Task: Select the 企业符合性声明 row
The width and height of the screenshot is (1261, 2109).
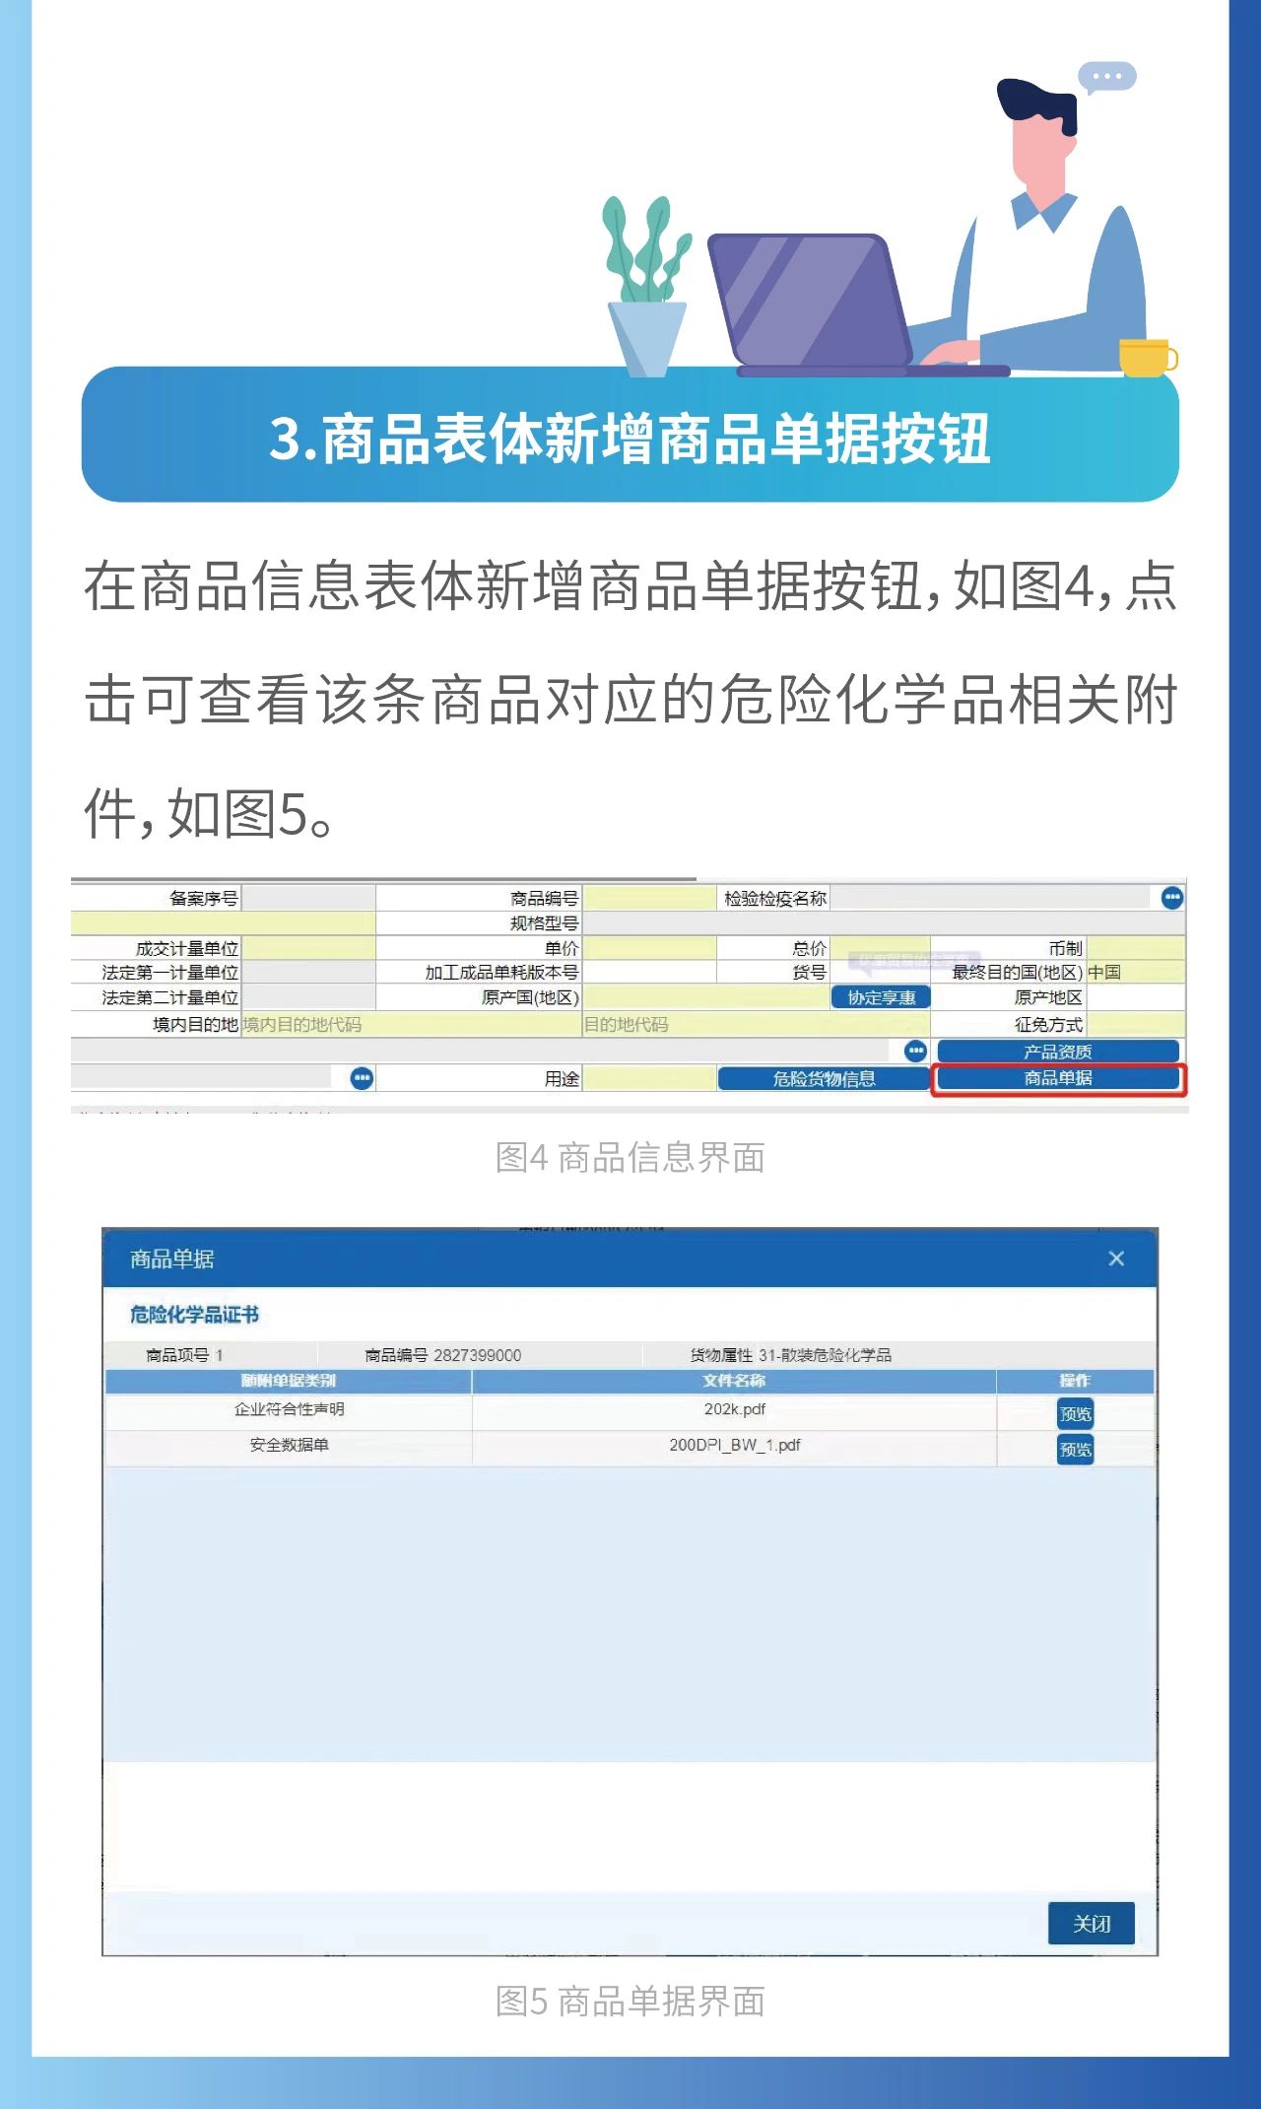Action: [x=289, y=1410]
